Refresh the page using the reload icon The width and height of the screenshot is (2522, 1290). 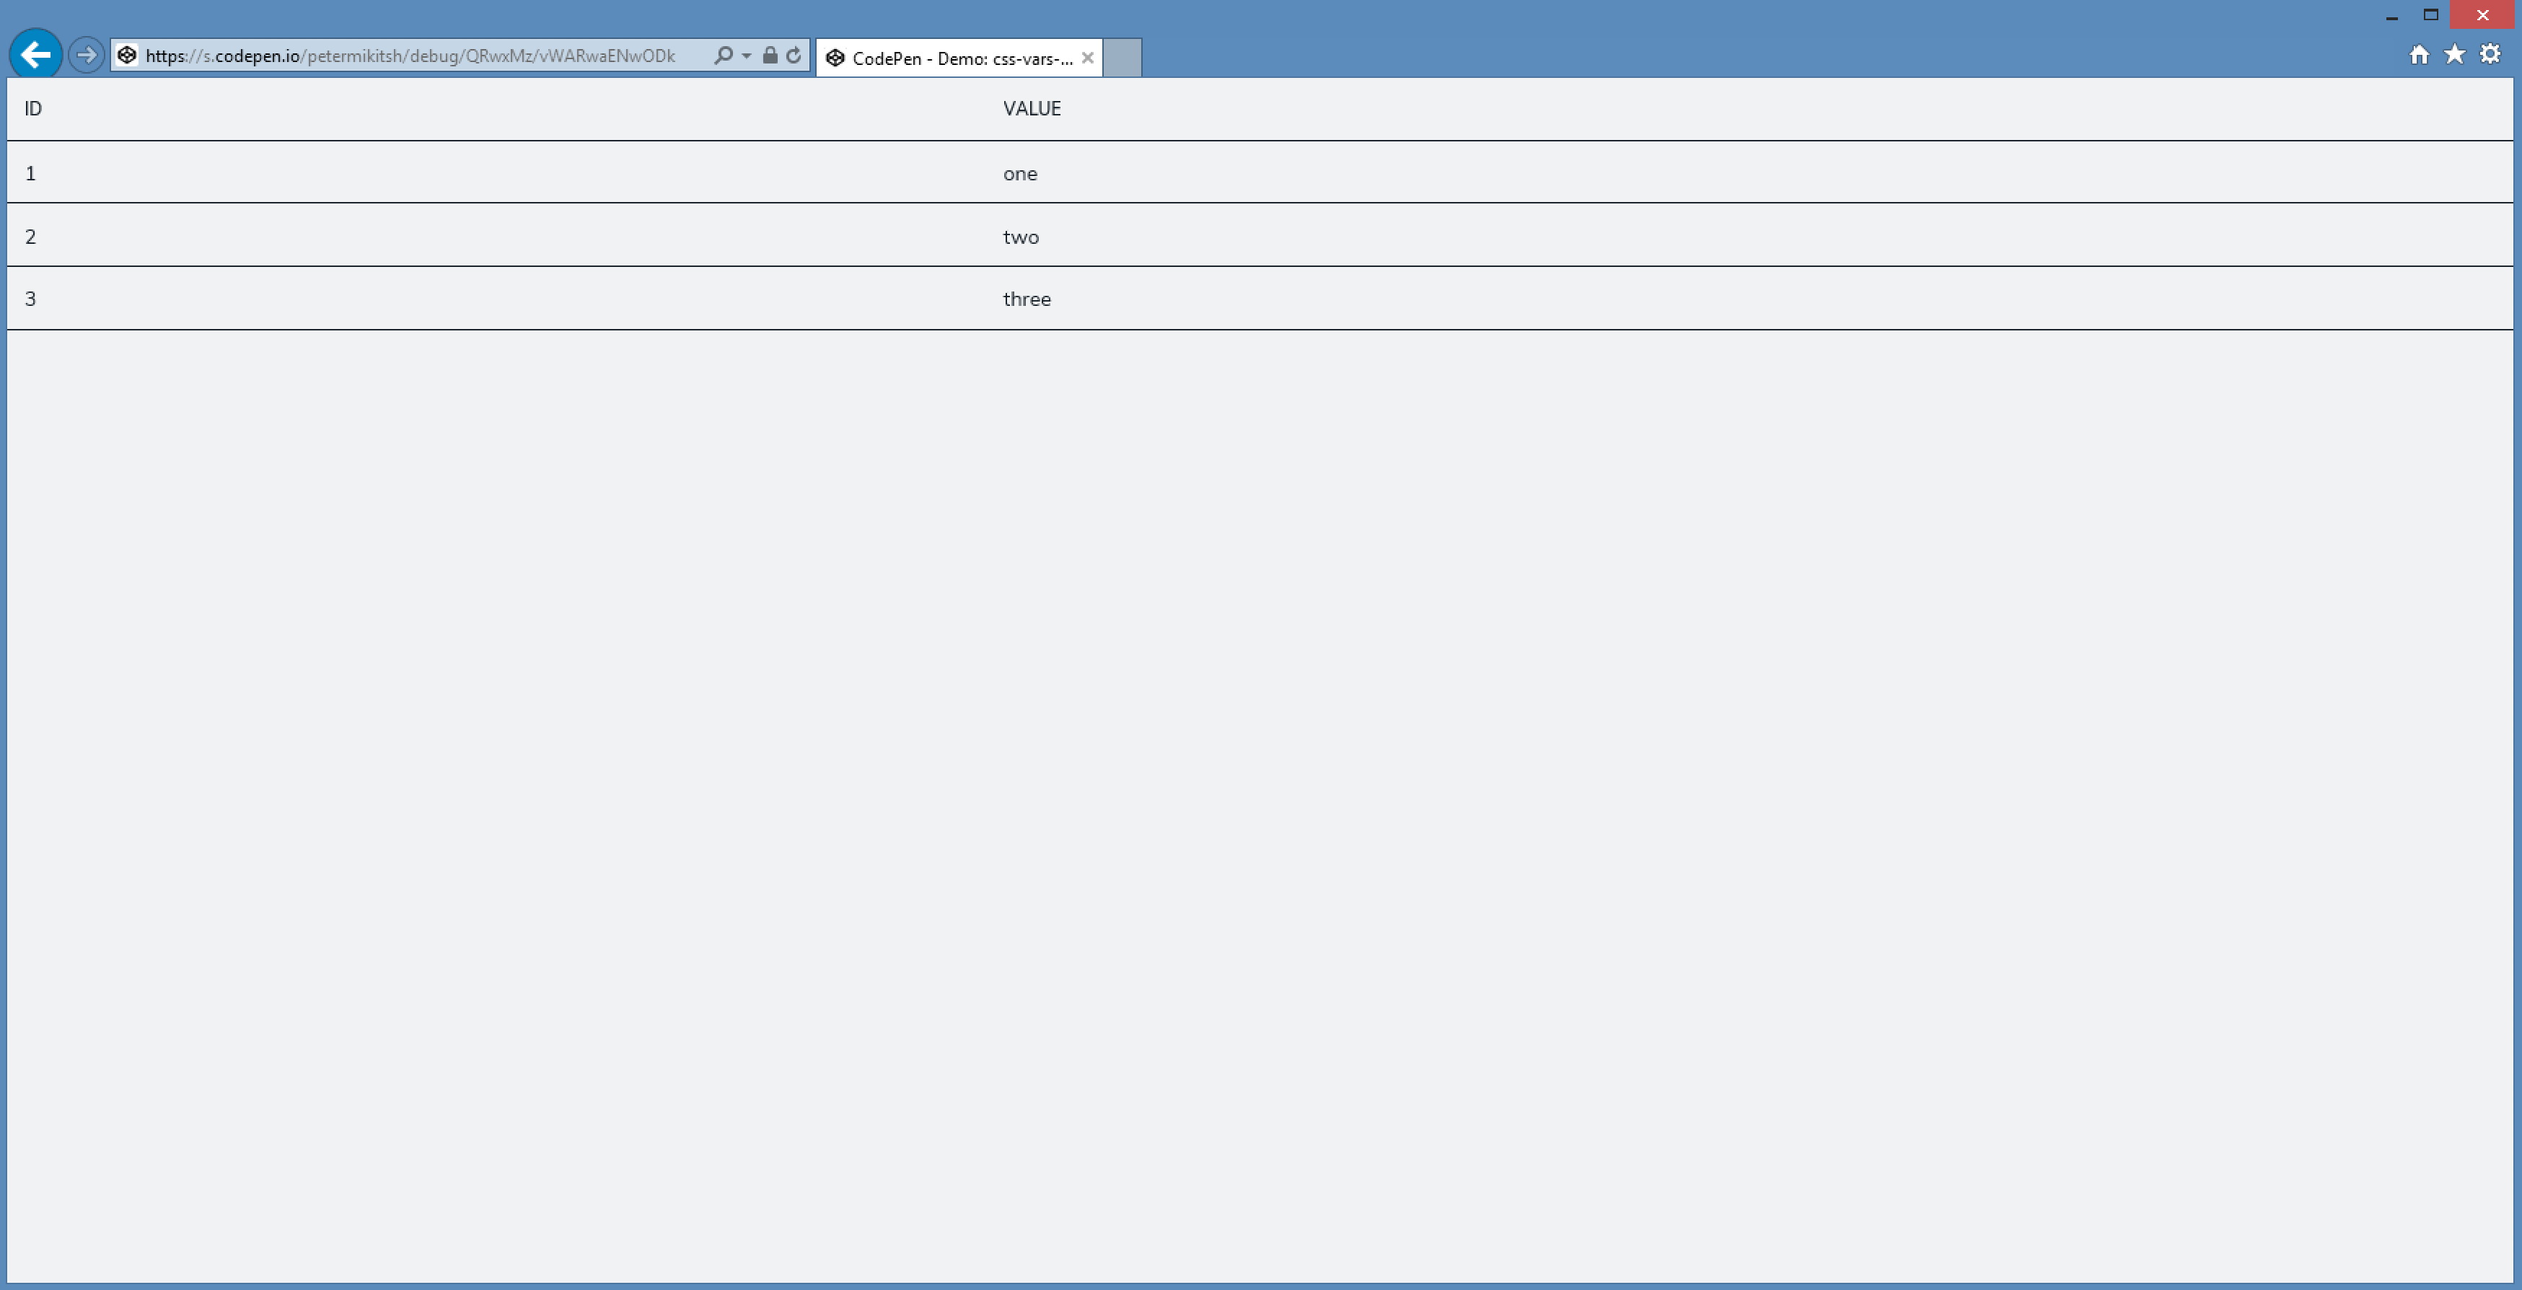point(793,56)
